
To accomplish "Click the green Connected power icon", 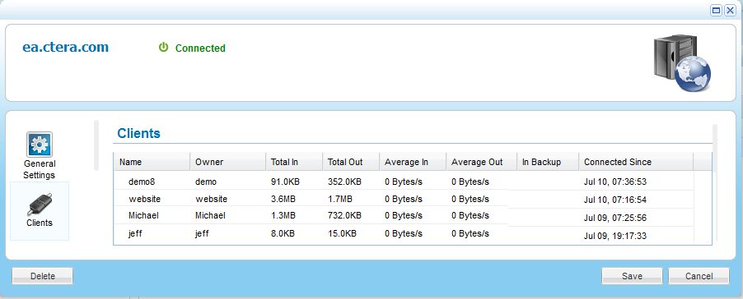I will (x=163, y=48).
